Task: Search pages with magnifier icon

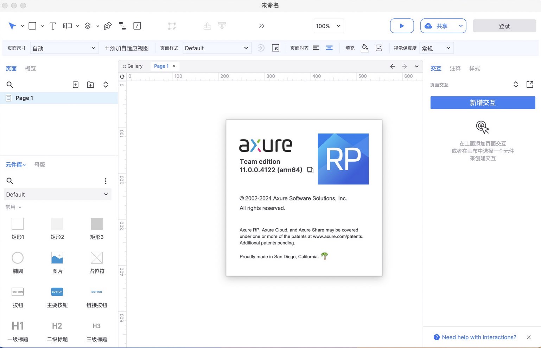Action: [10, 85]
